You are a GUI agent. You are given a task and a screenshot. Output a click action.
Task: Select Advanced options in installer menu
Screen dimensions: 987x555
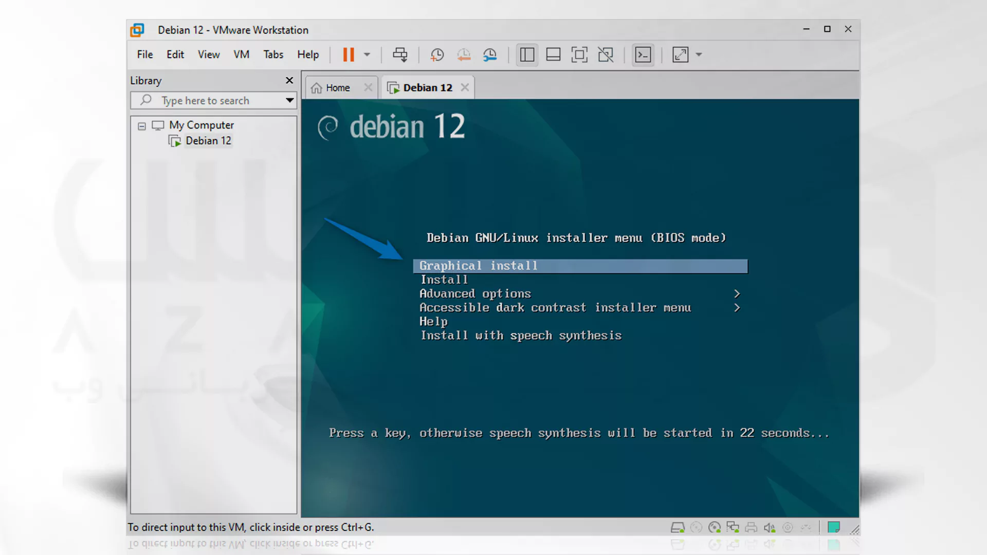475,293
